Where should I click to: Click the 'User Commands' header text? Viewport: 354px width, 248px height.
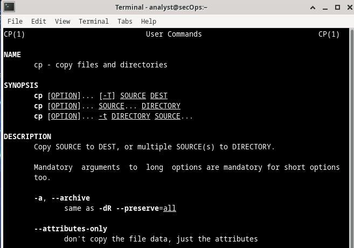point(173,34)
